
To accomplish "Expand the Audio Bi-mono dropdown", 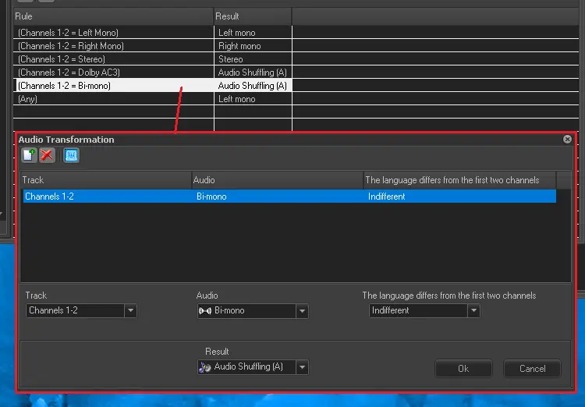I will coord(302,311).
